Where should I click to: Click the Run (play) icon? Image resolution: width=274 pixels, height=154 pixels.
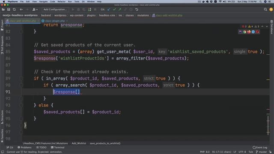pyautogui.click(x=73, y=9)
